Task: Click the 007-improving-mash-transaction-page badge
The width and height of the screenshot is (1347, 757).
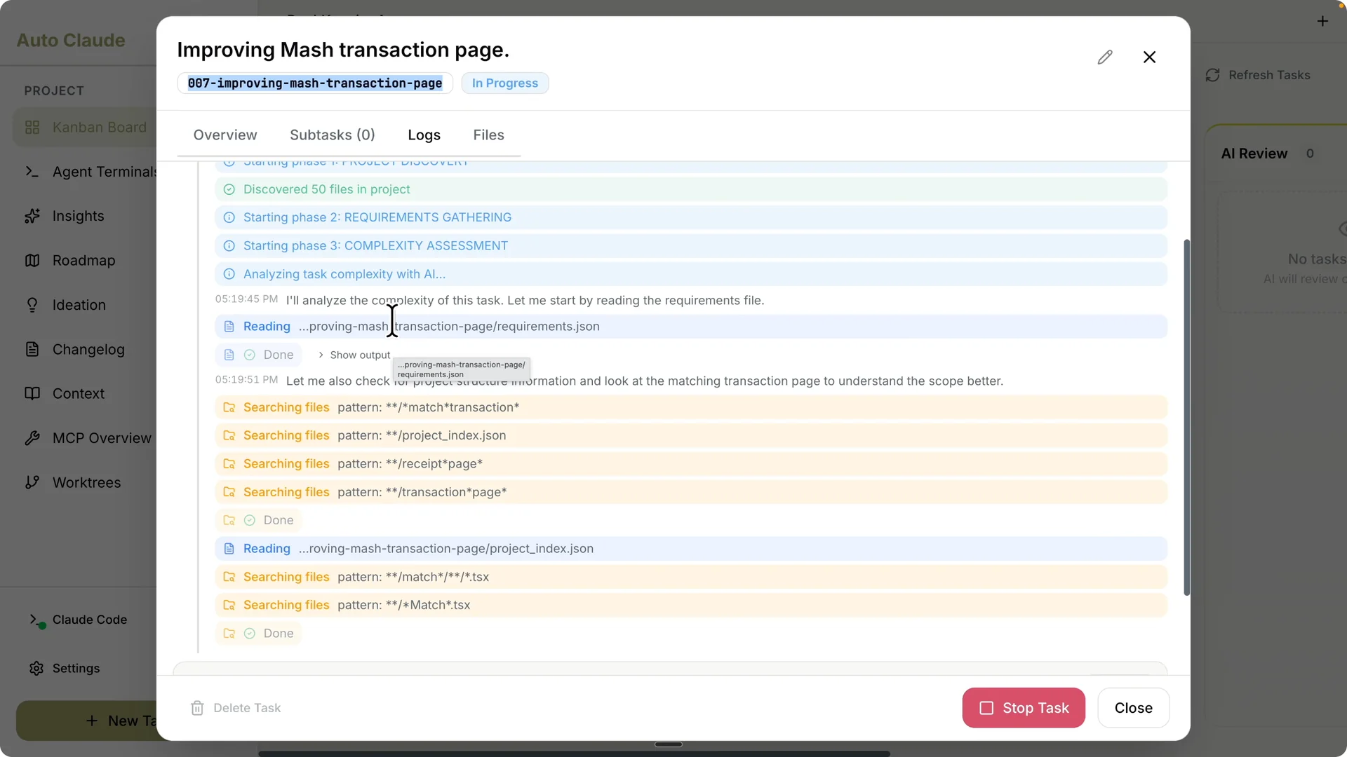Action: [315, 83]
